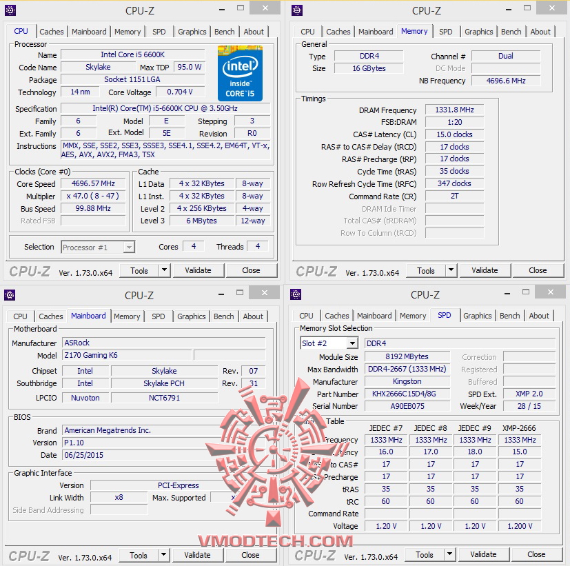Open SPD tab in the Memory window
The image size is (570, 566).
pyautogui.click(x=446, y=32)
